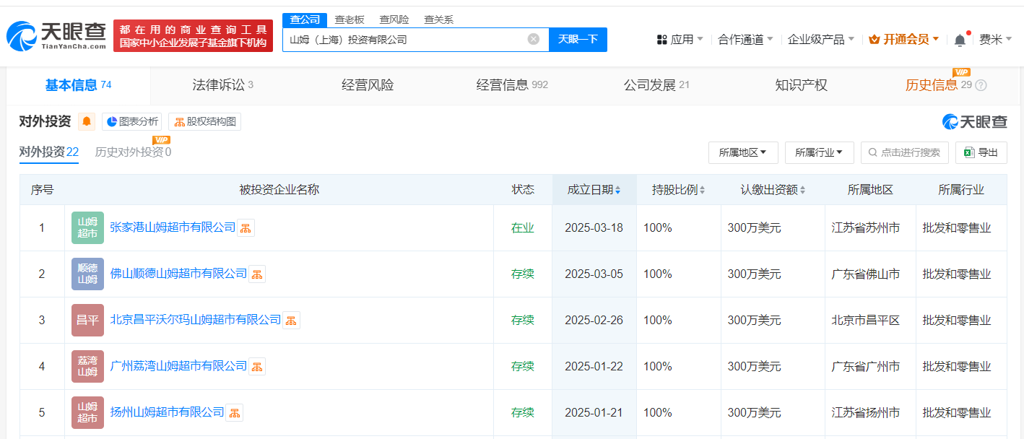Click the 顺德山姆 logo thumbnail
This screenshot has width=1024, height=439.
[87, 274]
